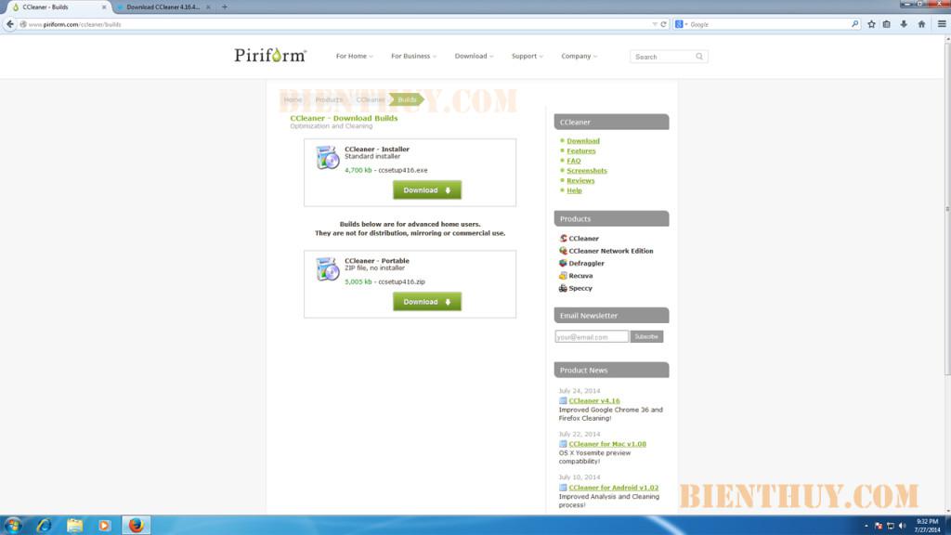951x535 pixels.
Task: Switch to the CCleaner - Builds tab
Action: (x=59, y=7)
